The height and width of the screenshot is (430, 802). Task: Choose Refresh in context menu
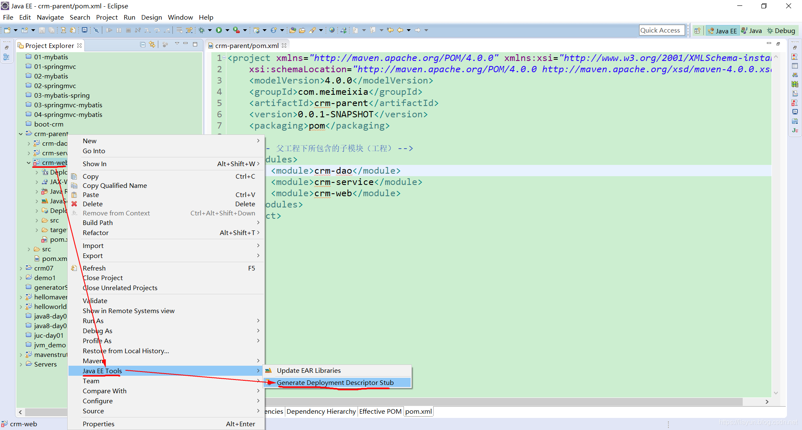[x=166, y=268]
